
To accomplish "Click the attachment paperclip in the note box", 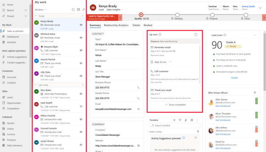I will (x=198, y=131).
